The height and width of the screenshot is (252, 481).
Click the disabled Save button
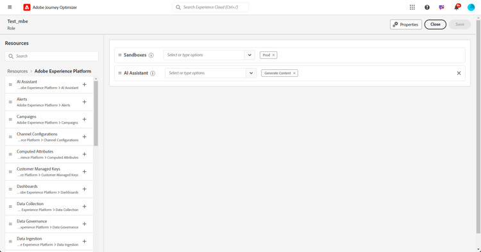(x=460, y=24)
